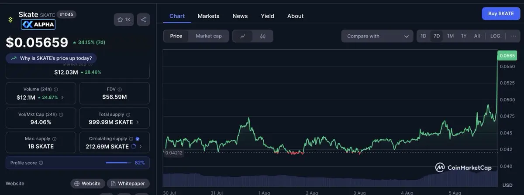Open the Markets tab
524x195 pixels.
point(208,16)
